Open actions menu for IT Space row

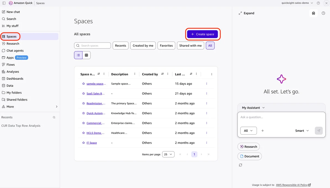coord(207,143)
